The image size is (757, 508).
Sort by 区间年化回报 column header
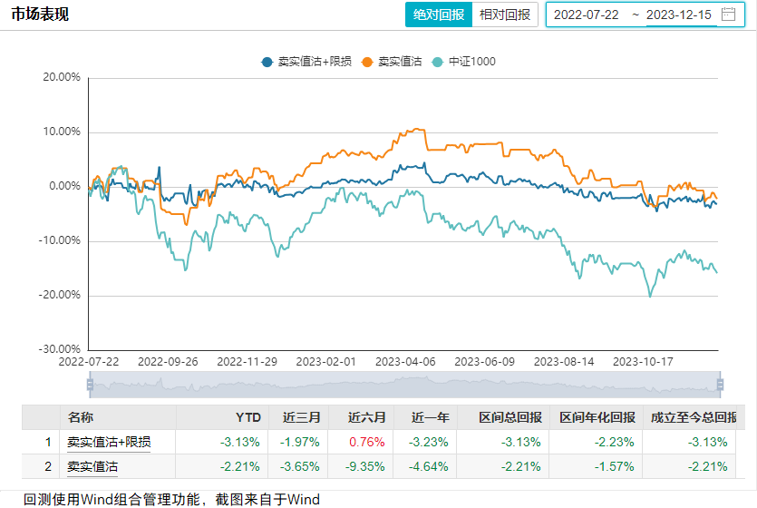[596, 417]
